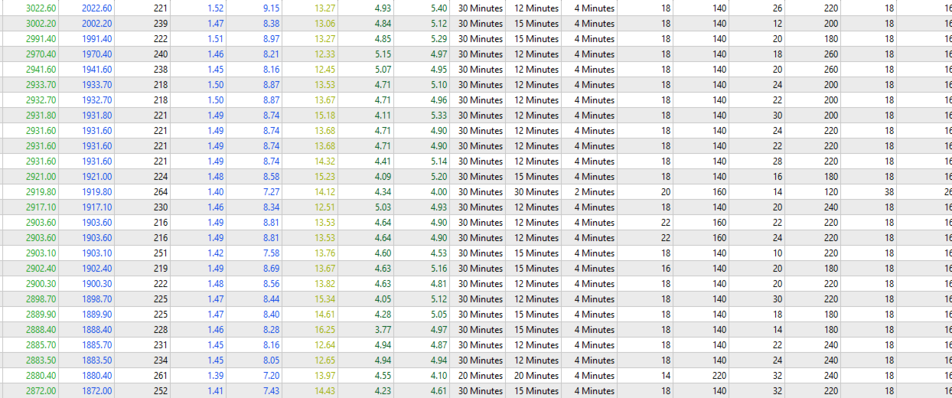Select the cell with 2991.40
Viewport: 952px width, 398px height.
point(41,39)
